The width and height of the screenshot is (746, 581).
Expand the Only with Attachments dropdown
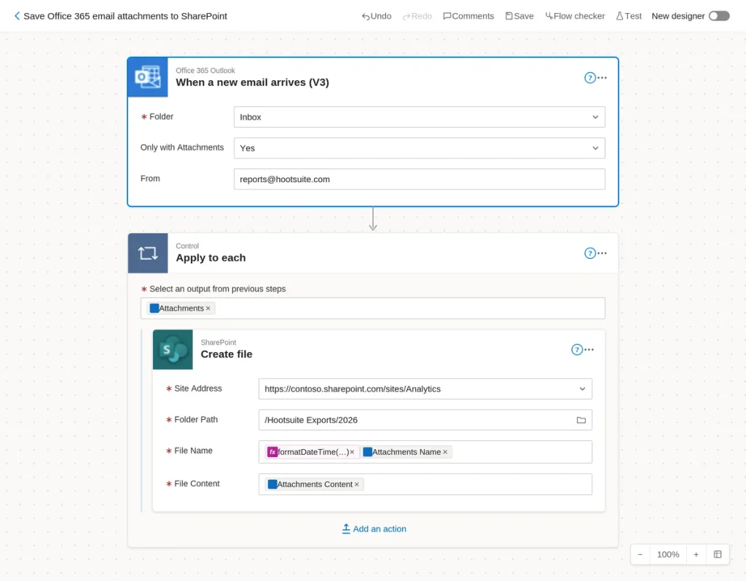(x=419, y=148)
